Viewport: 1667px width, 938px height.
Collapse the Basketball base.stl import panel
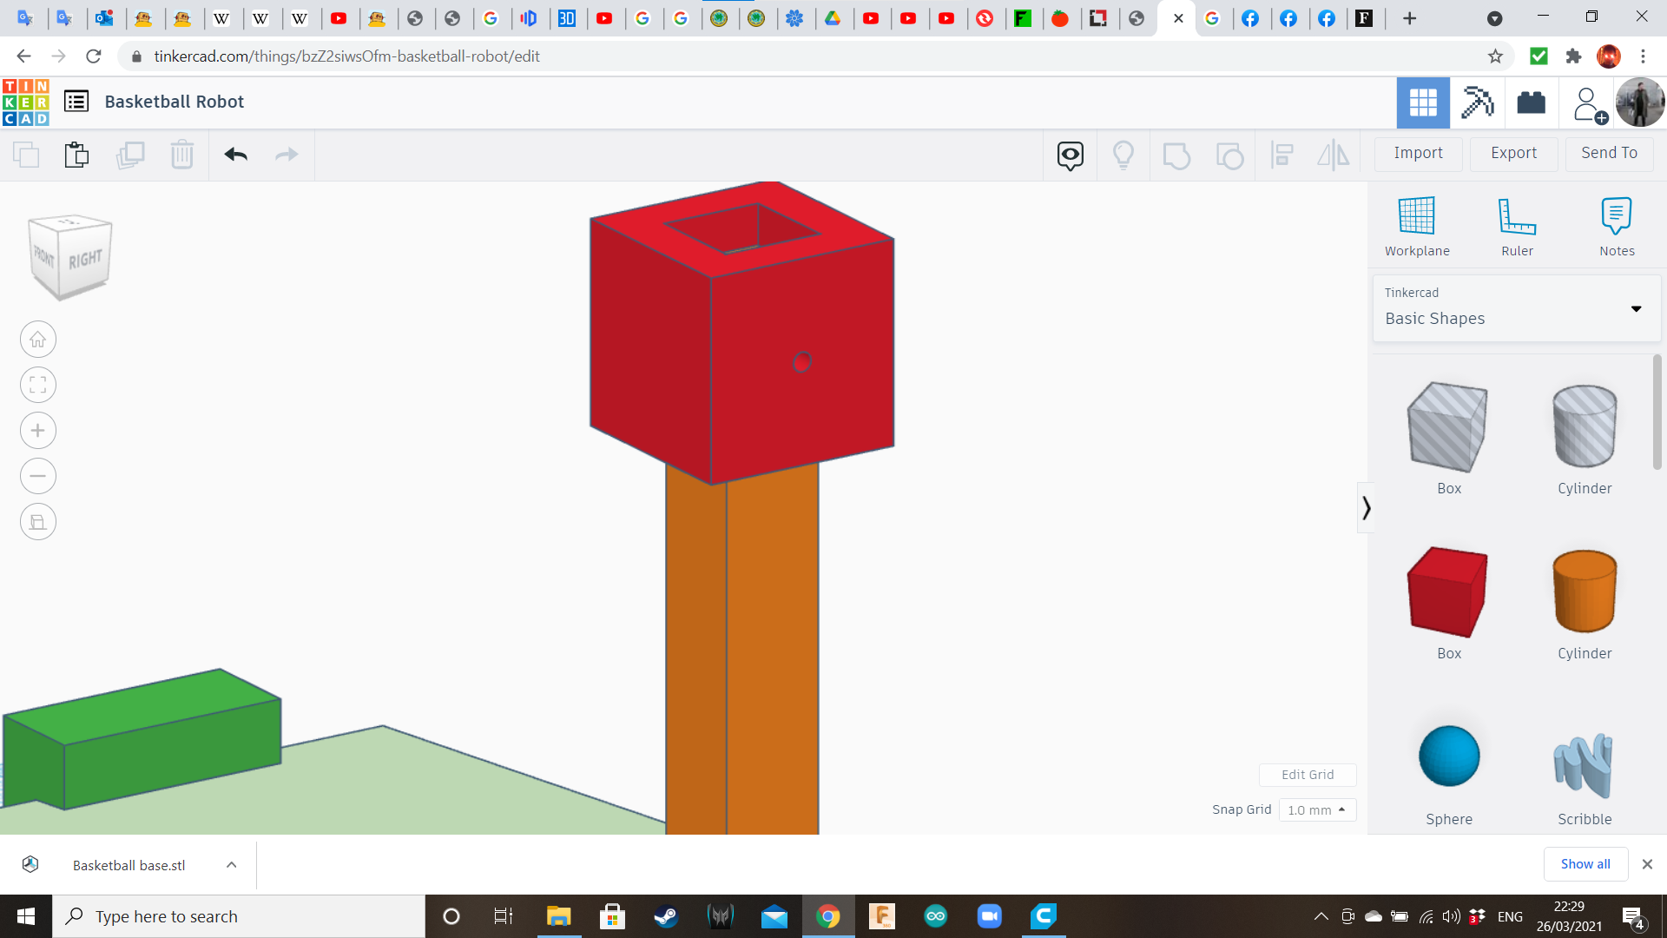[x=230, y=864]
